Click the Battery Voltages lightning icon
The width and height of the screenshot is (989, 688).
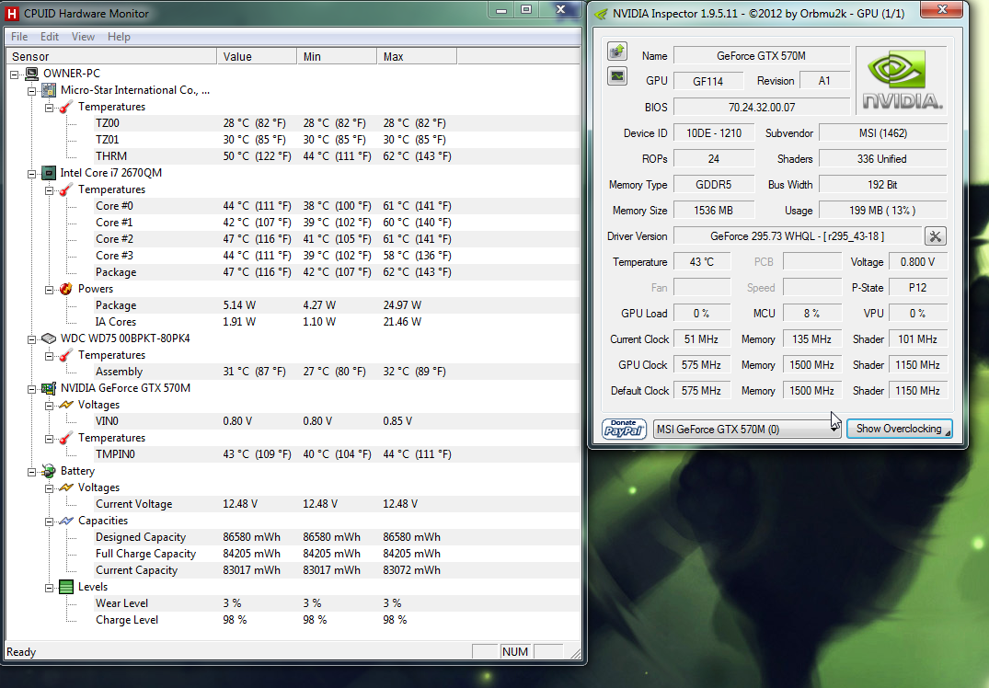[x=66, y=487]
